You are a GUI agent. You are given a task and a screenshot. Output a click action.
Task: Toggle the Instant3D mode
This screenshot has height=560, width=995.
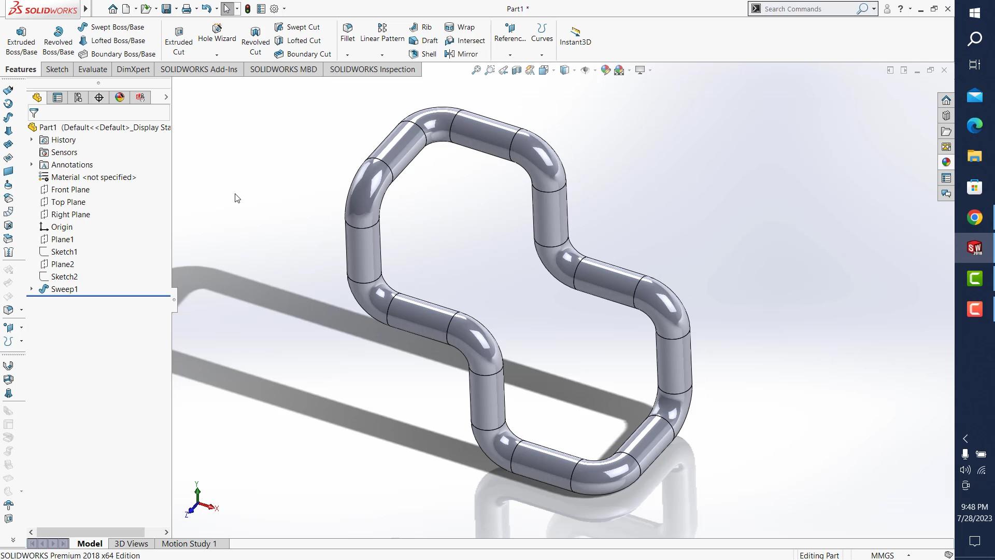pyautogui.click(x=575, y=35)
